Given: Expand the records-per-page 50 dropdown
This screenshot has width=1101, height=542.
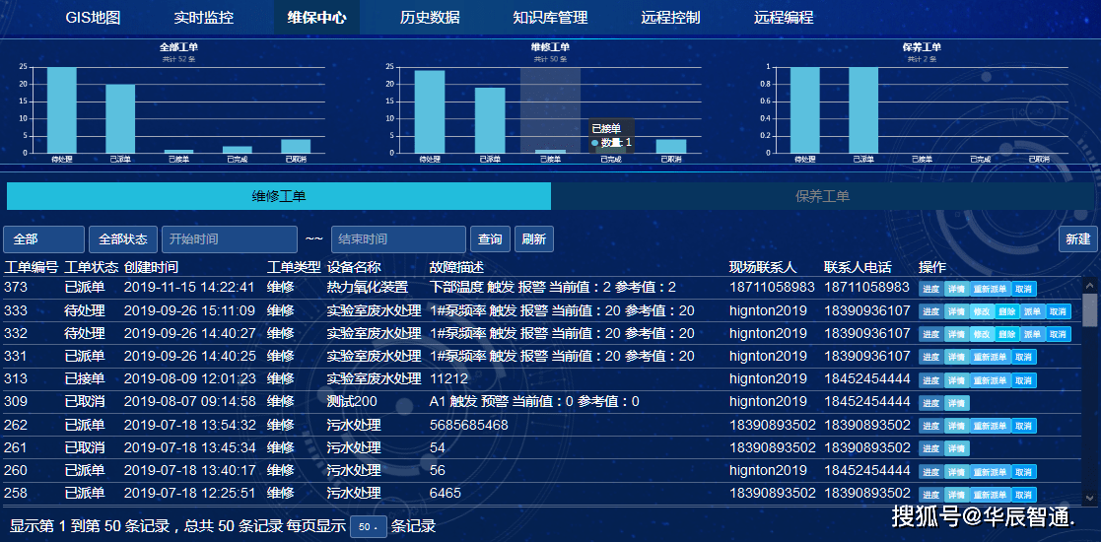Looking at the screenshot, I should [x=368, y=527].
